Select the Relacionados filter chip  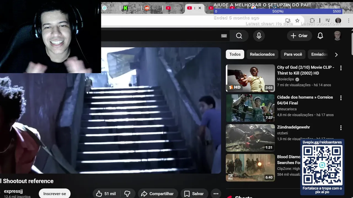262,54
